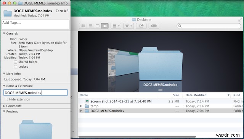Switch Finder to icon view
Viewport: 244px width, 139px height.
click(83, 26)
